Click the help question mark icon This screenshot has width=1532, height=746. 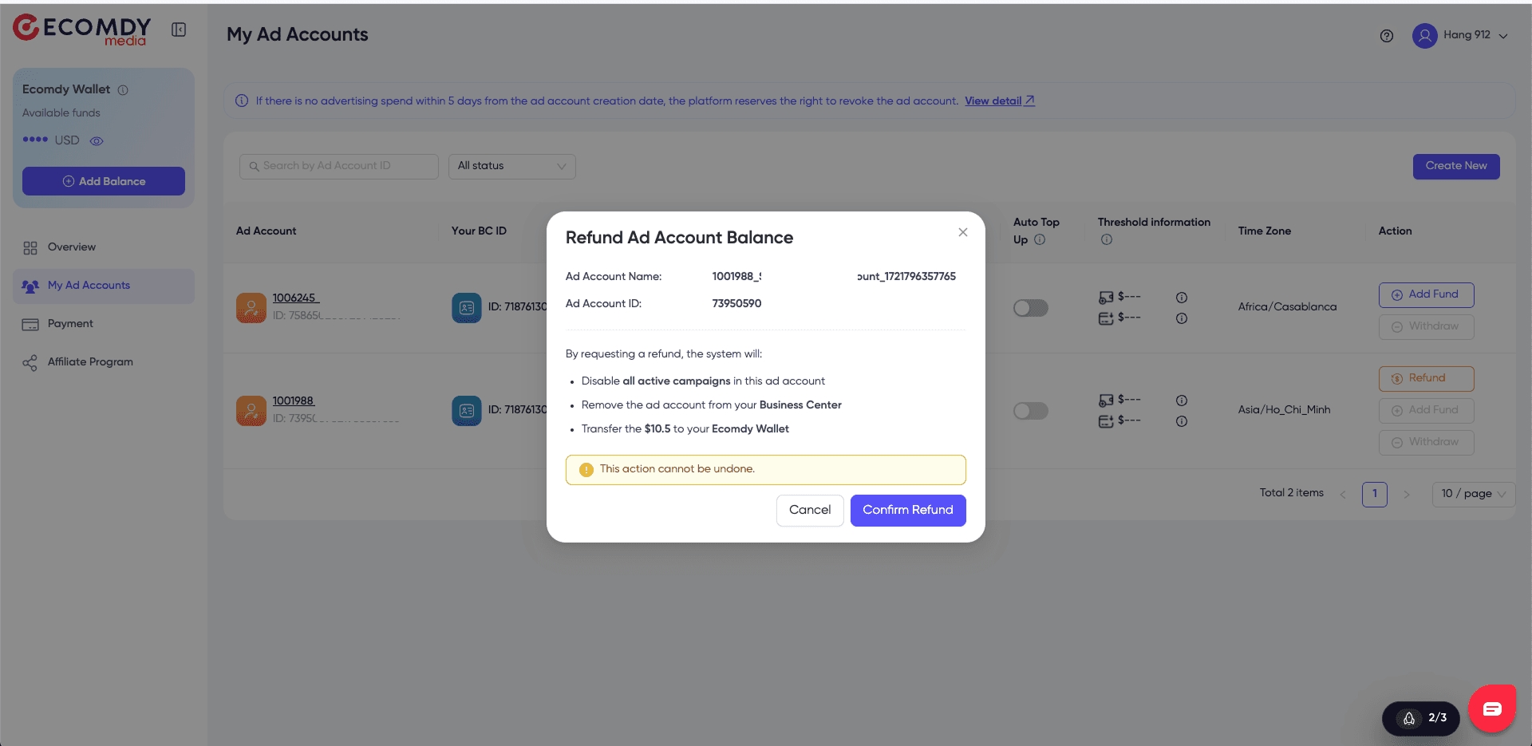tap(1386, 35)
